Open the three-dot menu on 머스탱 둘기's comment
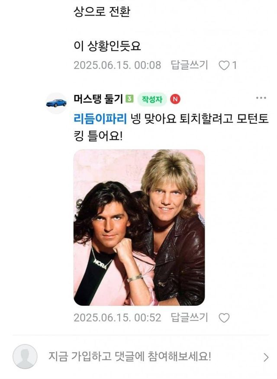 pos(261,98)
